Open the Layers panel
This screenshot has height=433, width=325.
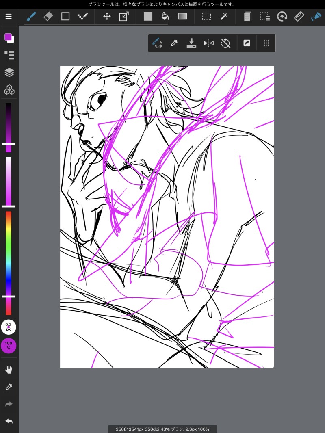click(9, 72)
